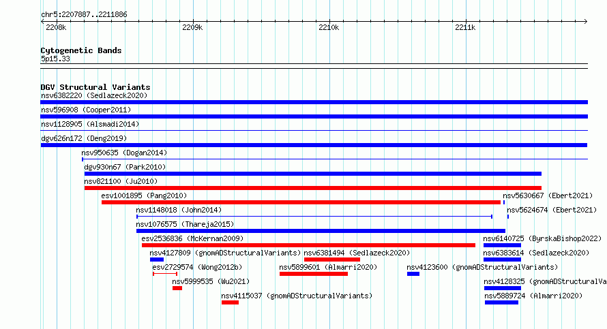
Task: Click the 2210k ruler mark
Action: [x=329, y=27]
